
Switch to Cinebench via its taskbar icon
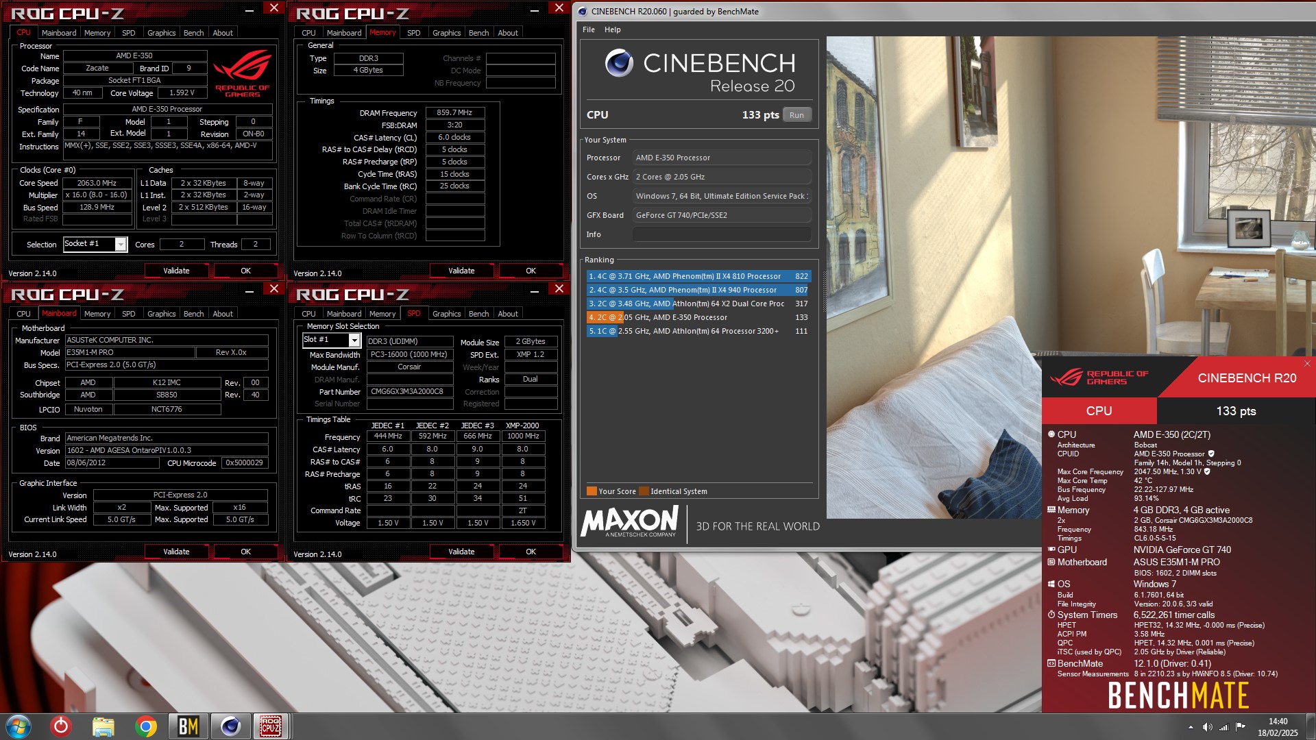(x=230, y=726)
